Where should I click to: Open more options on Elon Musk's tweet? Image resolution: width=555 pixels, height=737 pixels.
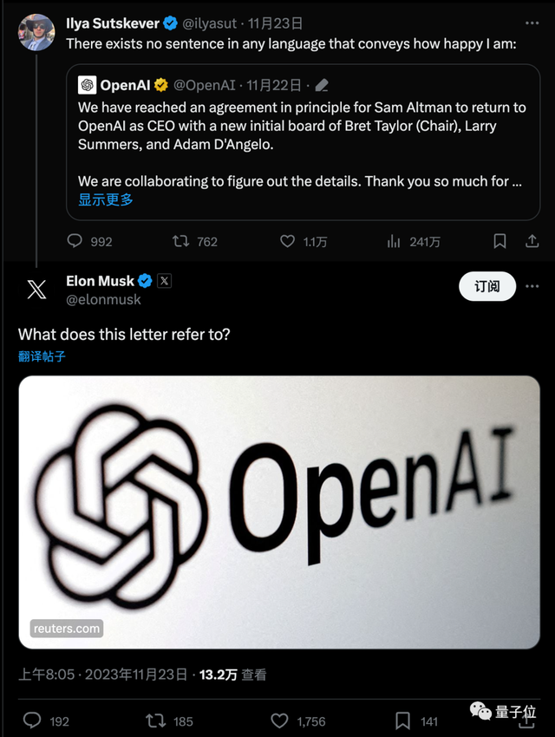click(x=534, y=286)
